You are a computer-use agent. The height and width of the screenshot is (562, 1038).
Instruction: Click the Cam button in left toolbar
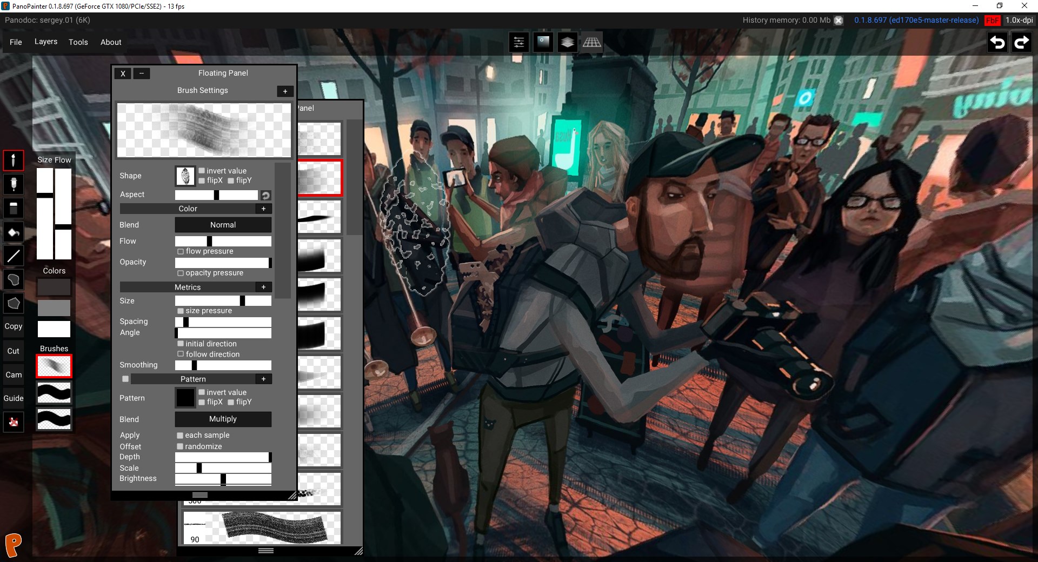(14, 374)
